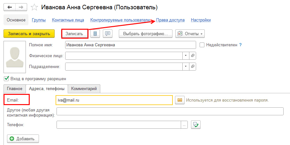Image resolution: width=290 pixels, height=145 pixels.
Task: Click the phone call icon beside Телефон
Action: pos(196,125)
